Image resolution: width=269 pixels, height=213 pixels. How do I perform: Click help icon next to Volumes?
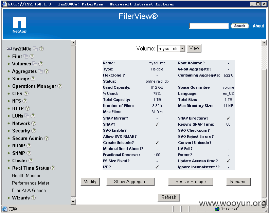(41, 64)
